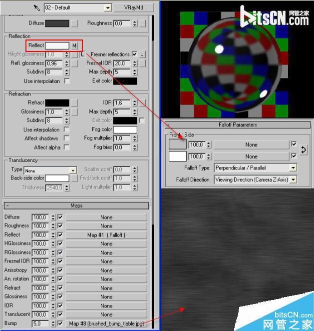Click the first None map button in Falloff
The height and width of the screenshot is (331, 314).
pos(251,145)
